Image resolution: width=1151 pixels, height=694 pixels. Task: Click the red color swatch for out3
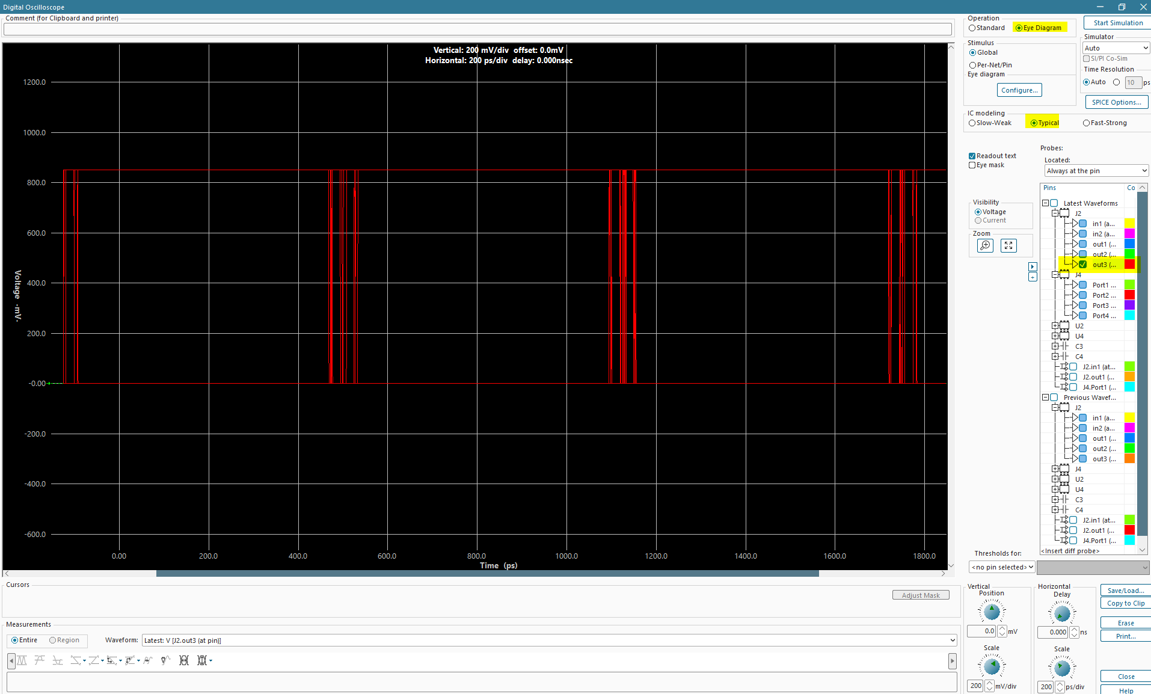(x=1130, y=265)
